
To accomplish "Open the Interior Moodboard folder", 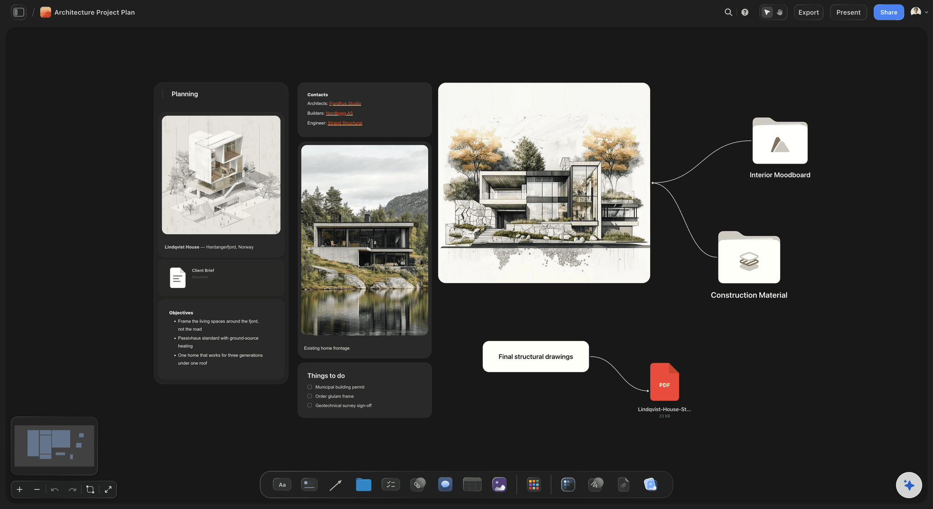I will [x=780, y=141].
